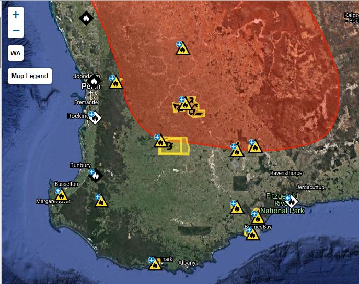Click fire triangle left of yellow rectangle area
Viewport: 359px width, 284px height.
pyautogui.click(x=161, y=141)
